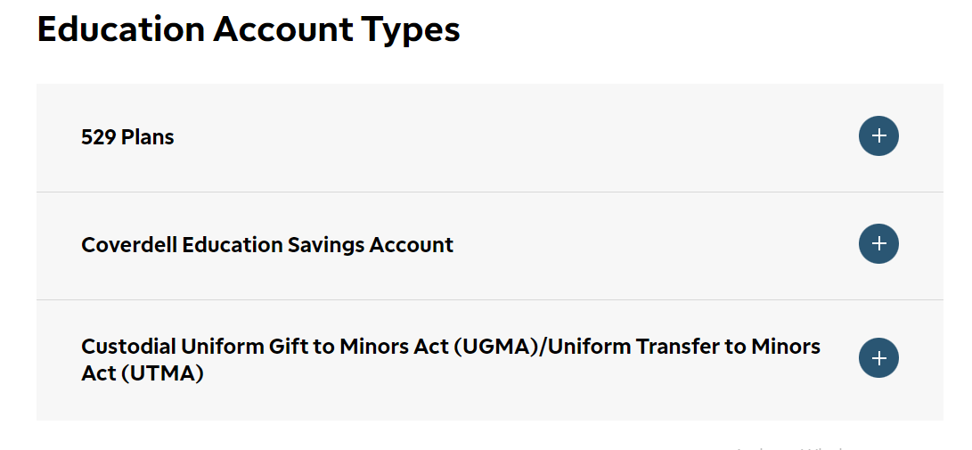The height and width of the screenshot is (450, 972).
Task: Click the plus icon beside Coverdell Education Savings Account
Action: tap(878, 243)
